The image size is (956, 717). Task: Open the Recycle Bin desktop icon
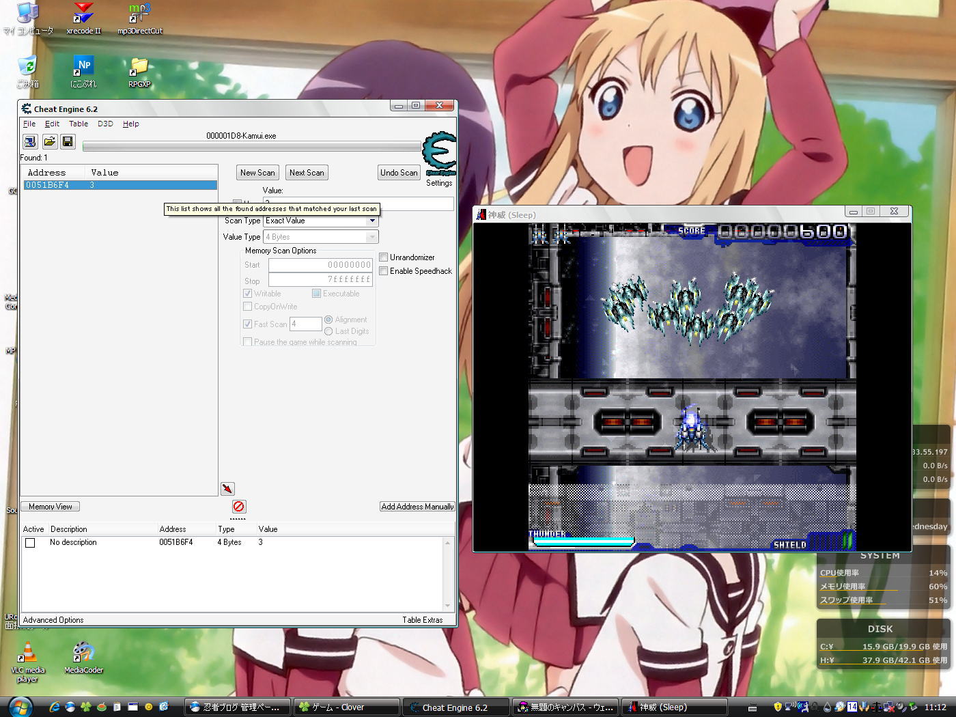28,72
